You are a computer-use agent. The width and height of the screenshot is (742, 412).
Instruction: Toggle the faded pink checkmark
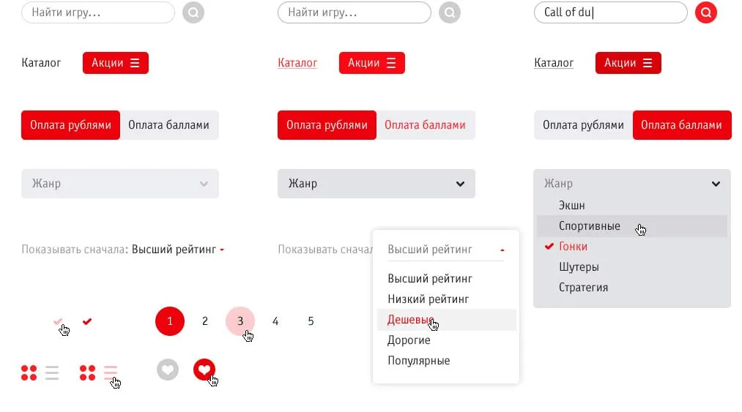point(58,322)
